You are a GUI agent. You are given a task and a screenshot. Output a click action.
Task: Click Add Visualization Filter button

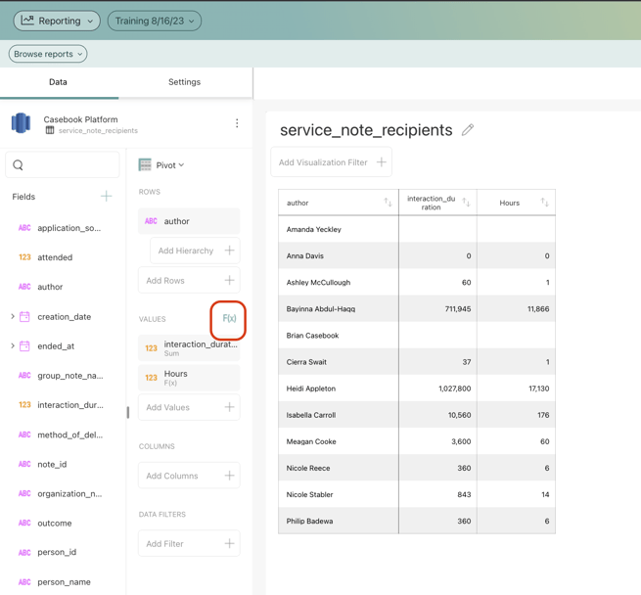(332, 162)
